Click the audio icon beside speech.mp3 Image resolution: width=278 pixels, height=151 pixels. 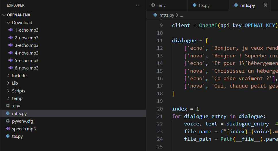click(8, 129)
